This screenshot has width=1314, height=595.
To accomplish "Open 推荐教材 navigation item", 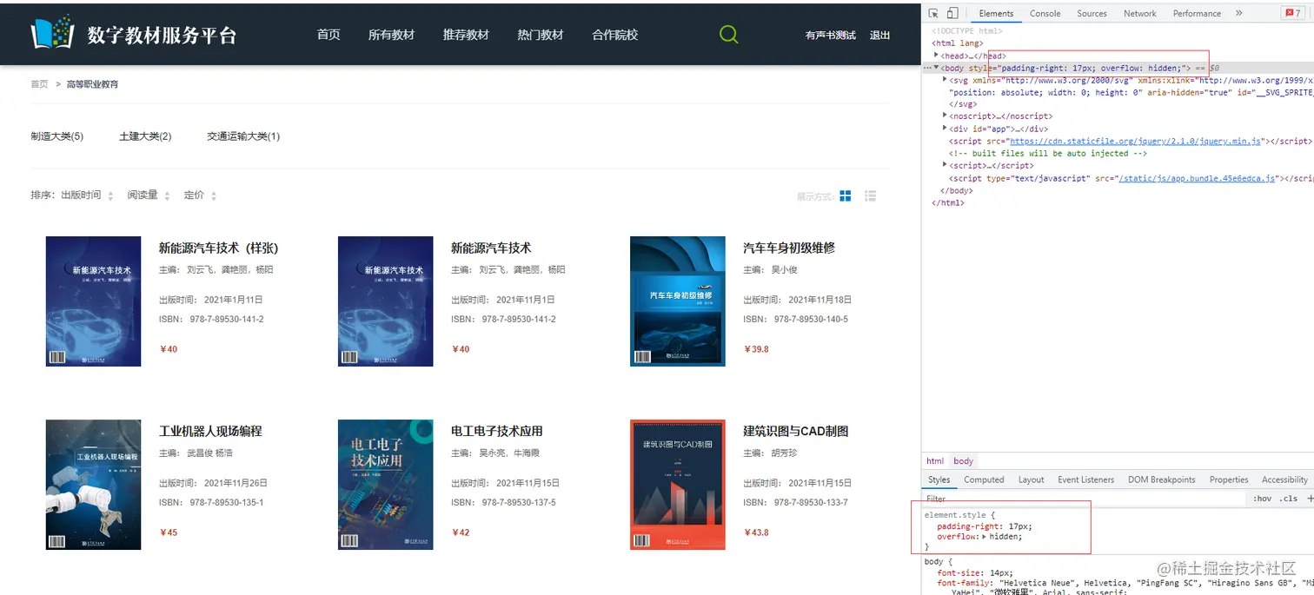I will [x=466, y=35].
